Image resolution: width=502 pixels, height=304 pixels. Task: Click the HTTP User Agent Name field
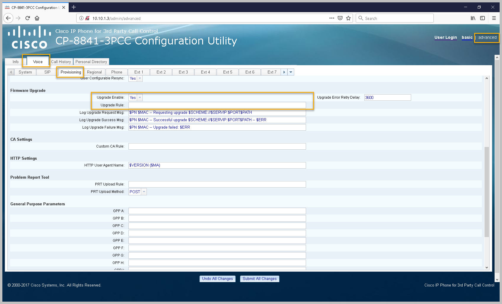217,165
